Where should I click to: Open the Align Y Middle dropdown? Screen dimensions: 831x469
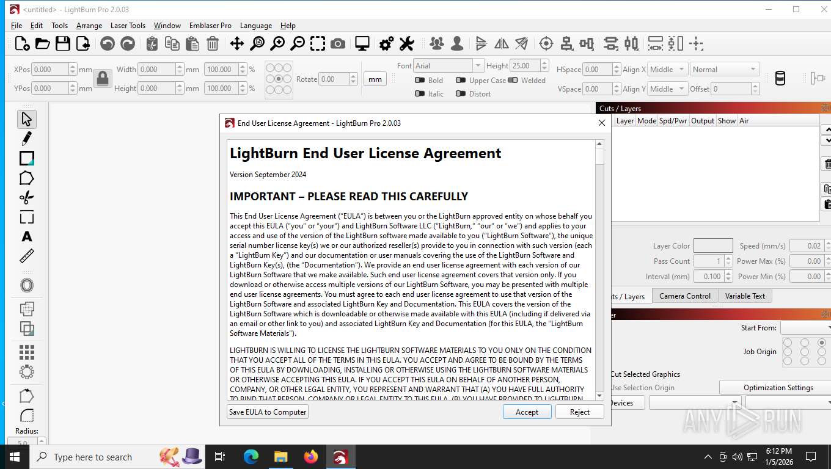(x=667, y=89)
